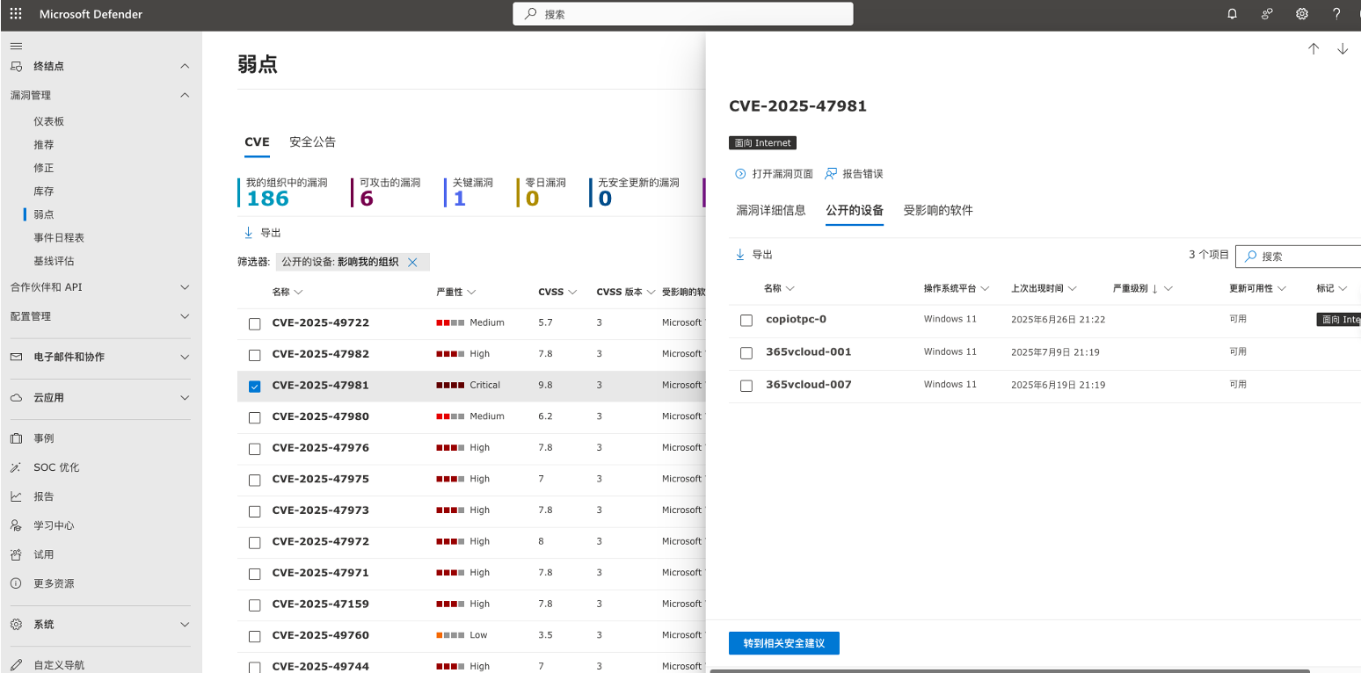The height and width of the screenshot is (673, 1361).
Task: Open settings gear in top bar
Action: 1302,14
